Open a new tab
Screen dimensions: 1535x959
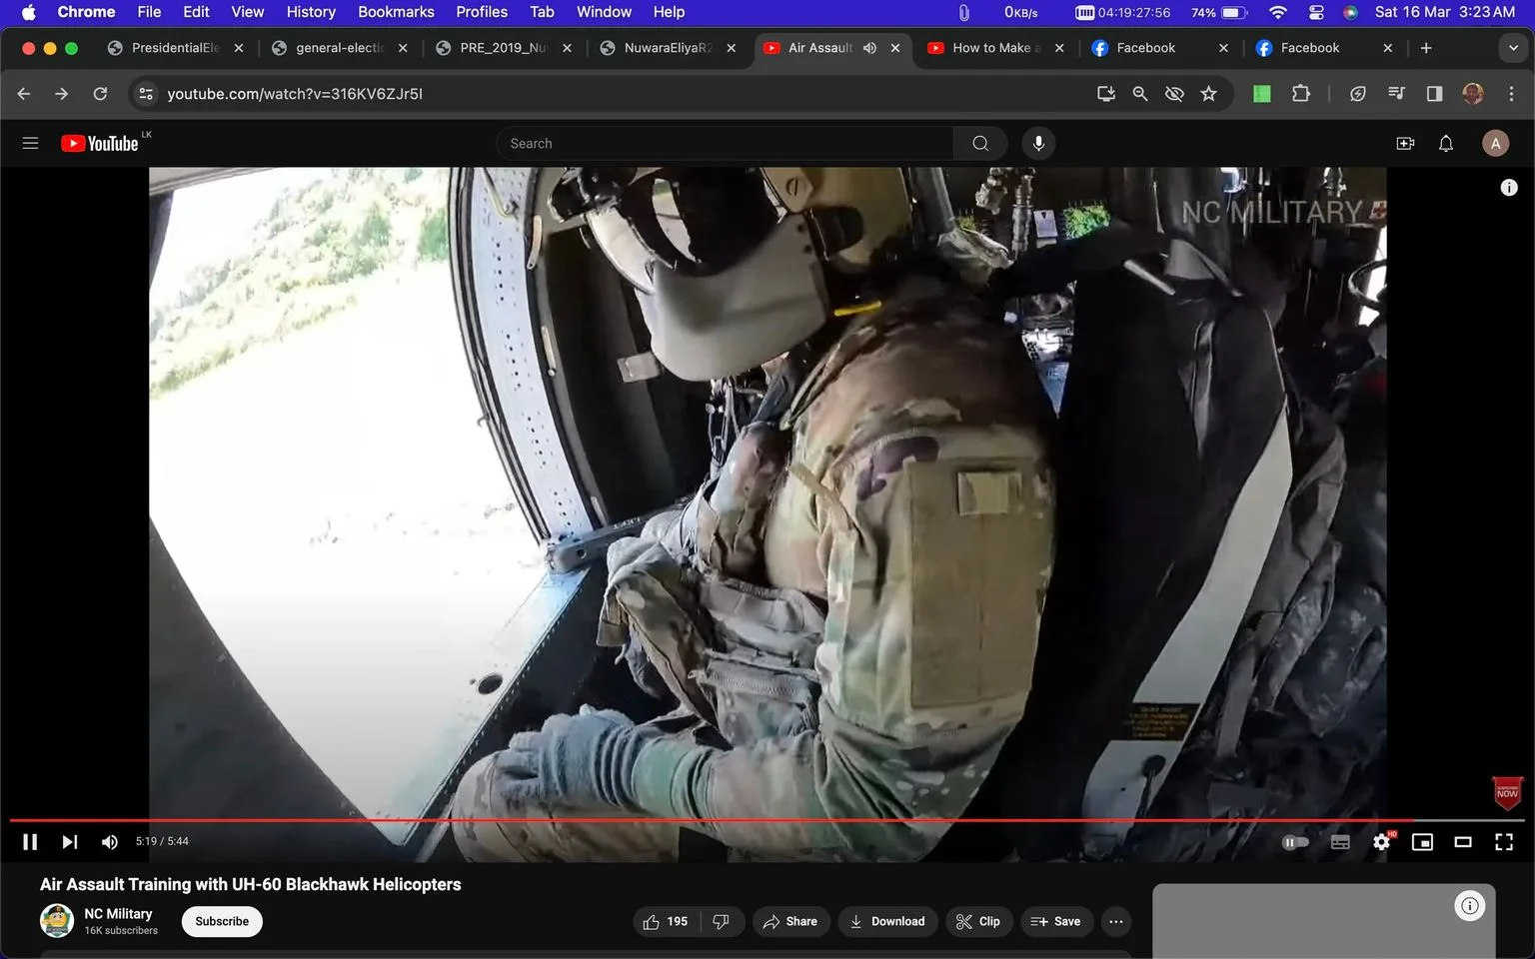click(x=1426, y=48)
